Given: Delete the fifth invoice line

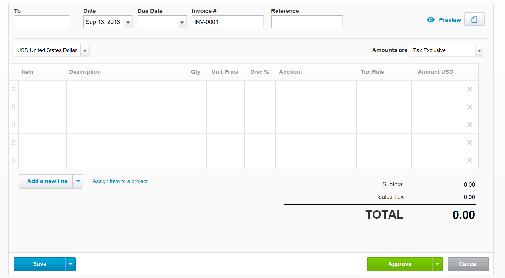Looking at the screenshot, I should (x=469, y=160).
